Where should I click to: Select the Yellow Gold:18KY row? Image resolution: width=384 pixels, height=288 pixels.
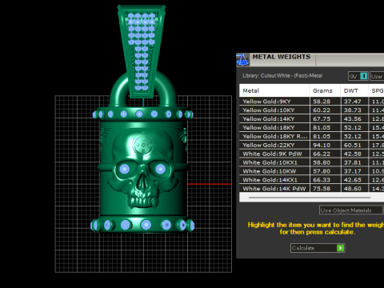(312, 127)
